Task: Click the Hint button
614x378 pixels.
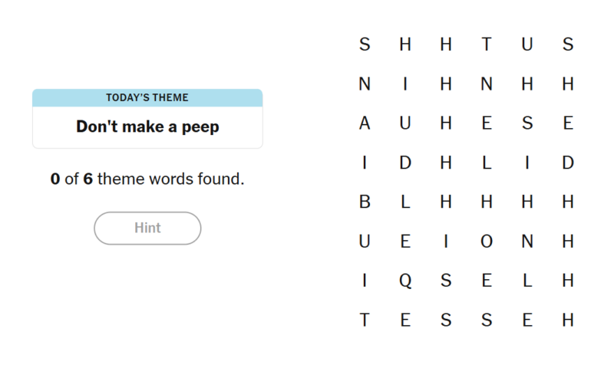Action: 147,228
